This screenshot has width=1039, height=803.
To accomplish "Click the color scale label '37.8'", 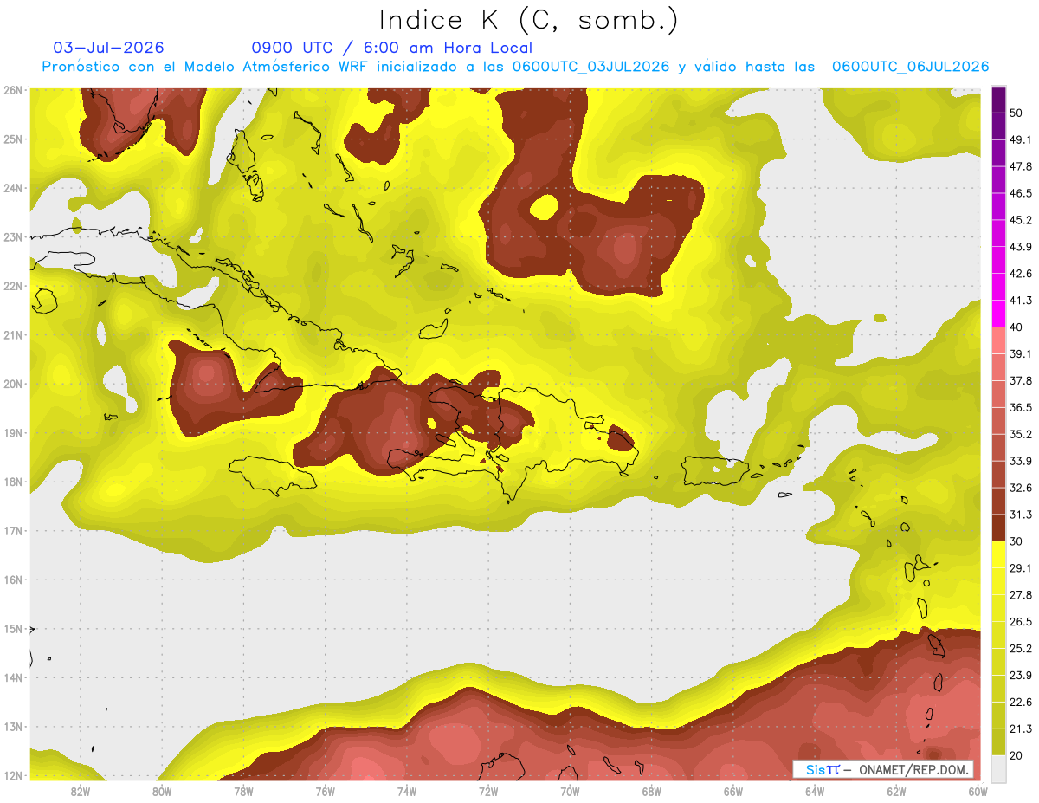I will click(x=1020, y=380).
